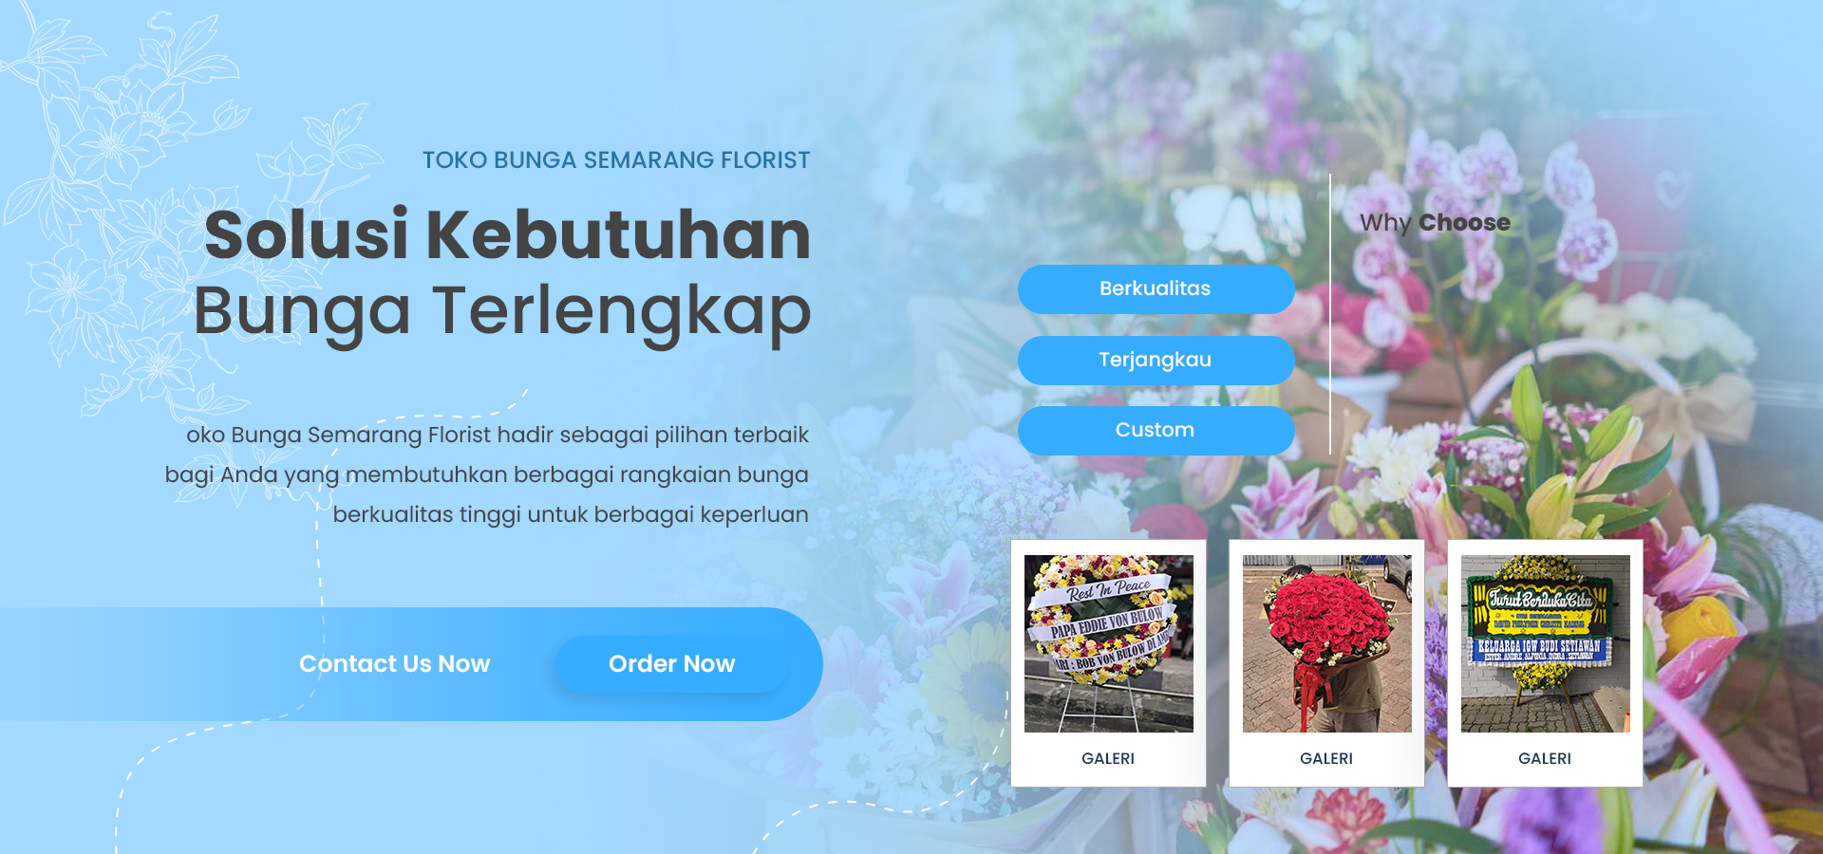
Task: Open the Turut Berduka Cita board thumbnail
Action: click(1545, 643)
